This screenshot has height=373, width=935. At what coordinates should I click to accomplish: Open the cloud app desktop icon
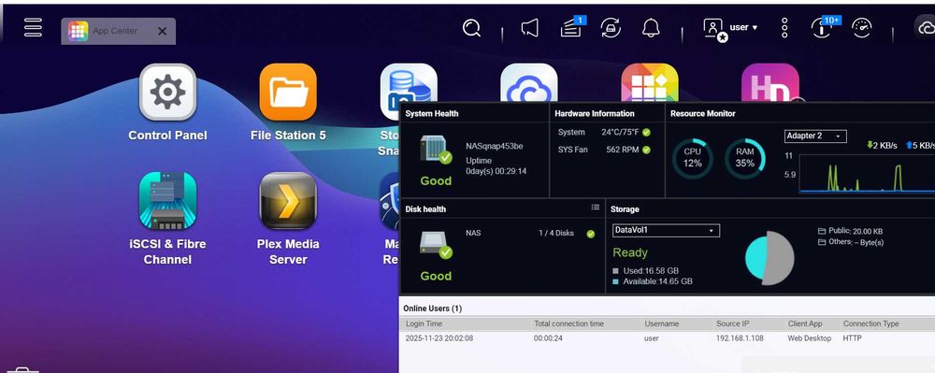point(528,82)
